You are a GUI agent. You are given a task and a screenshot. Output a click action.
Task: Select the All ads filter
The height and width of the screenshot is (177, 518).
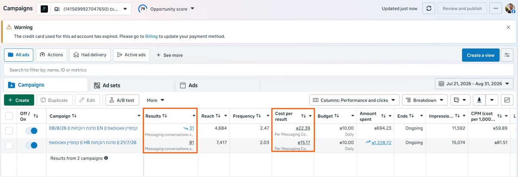tap(19, 55)
